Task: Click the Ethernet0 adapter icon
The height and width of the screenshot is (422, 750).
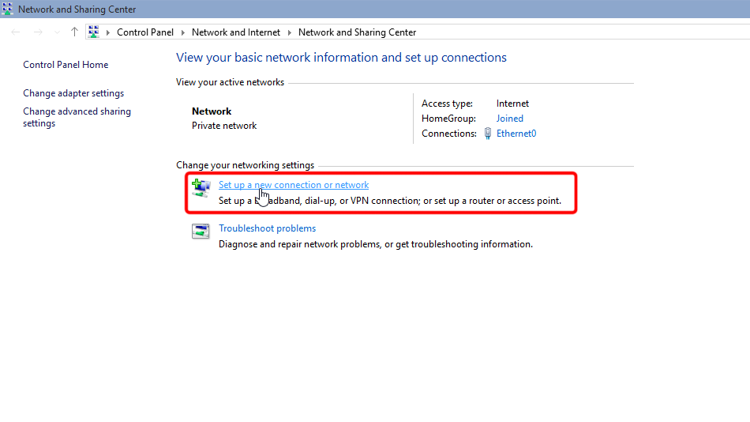Action: coord(488,134)
